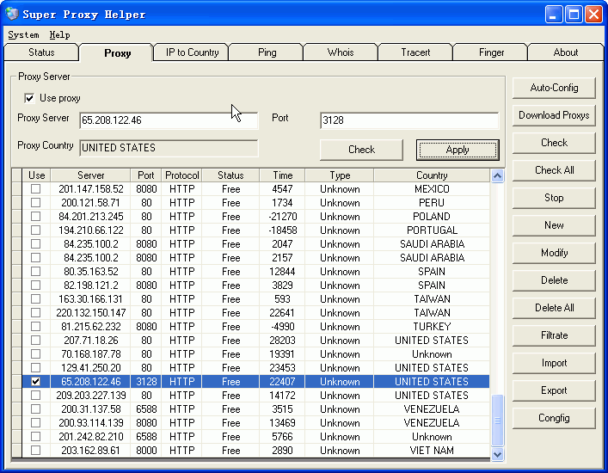The image size is (608, 473).
Task: Tick the checkbox for 201.147.158.52
Action: [x=35, y=189]
